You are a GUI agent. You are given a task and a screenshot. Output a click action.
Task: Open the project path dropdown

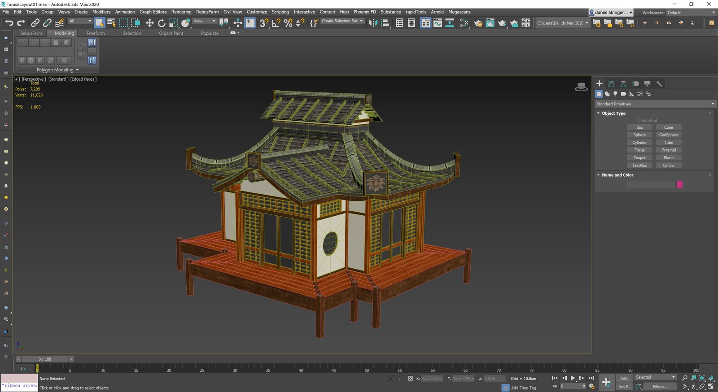[562, 23]
